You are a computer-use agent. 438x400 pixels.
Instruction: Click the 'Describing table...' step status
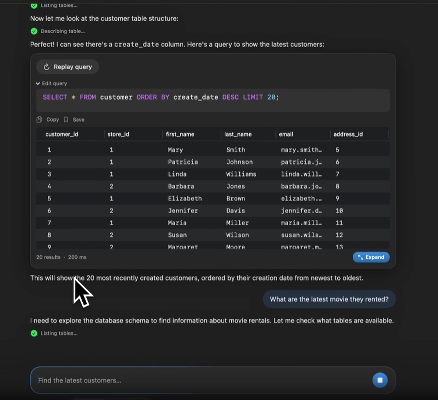(63, 31)
